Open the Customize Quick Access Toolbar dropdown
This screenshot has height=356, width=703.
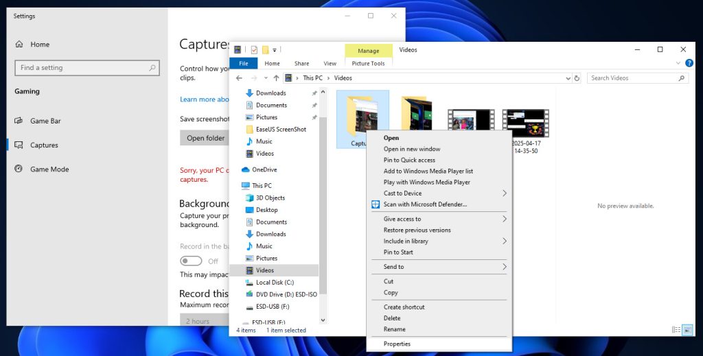click(x=275, y=50)
